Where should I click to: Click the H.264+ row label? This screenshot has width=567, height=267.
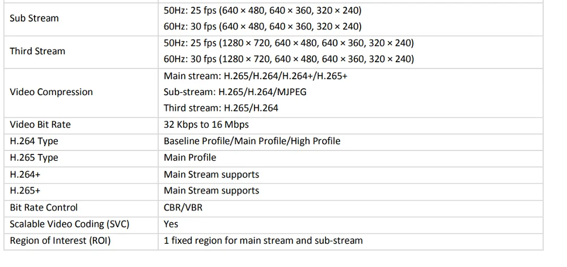click(25, 174)
